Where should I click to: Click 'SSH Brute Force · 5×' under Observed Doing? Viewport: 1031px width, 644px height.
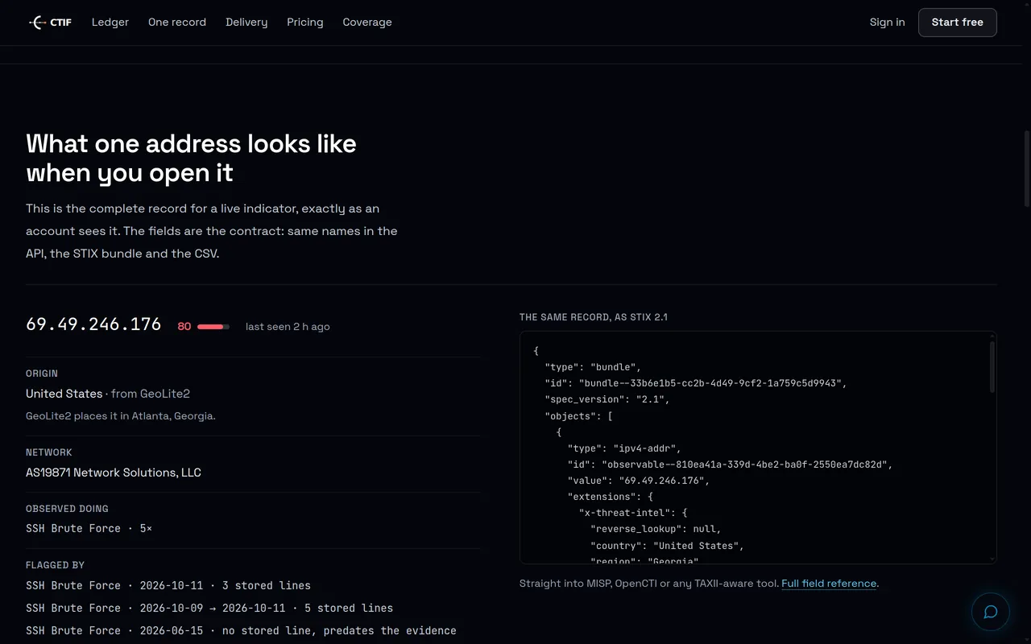click(89, 529)
